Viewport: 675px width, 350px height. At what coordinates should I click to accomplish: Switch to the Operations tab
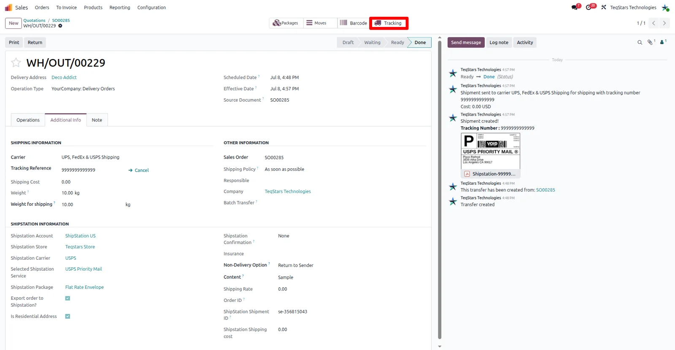(28, 120)
